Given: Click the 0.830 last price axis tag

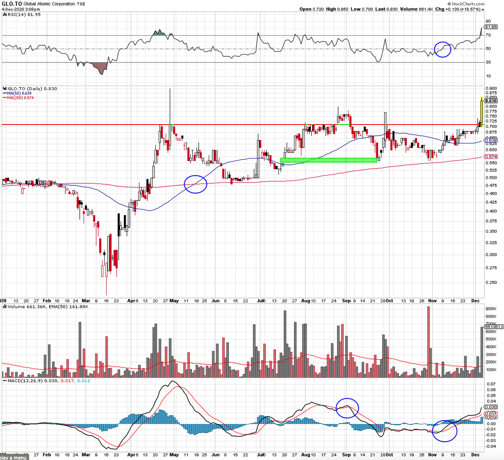Looking at the screenshot, I should click(x=491, y=101).
